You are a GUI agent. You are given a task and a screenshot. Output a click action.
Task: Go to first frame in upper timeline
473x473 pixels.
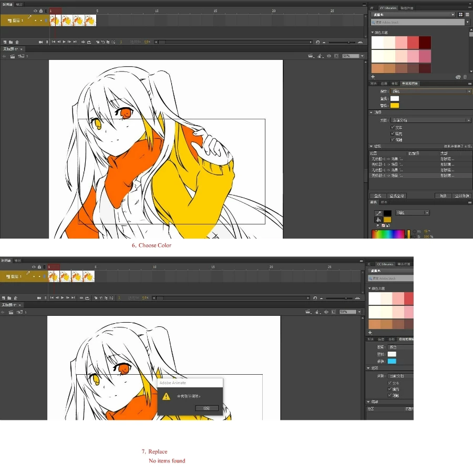(x=54, y=42)
